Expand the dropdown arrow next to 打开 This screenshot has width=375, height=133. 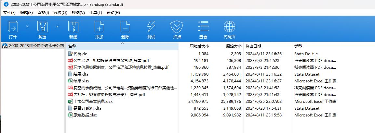click(27, 26)
